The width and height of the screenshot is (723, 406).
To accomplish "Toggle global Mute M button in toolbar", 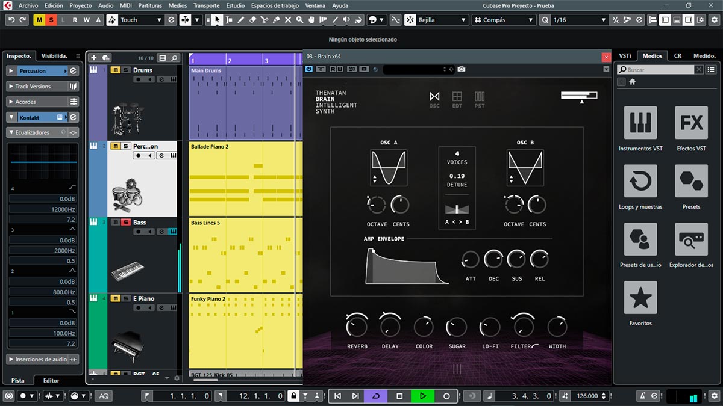I will tap(40, 20).
